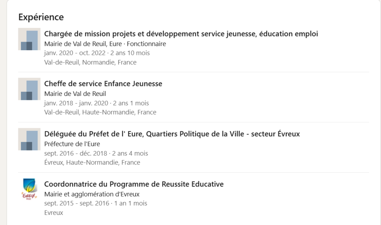Click the janv. 2020 - oct. 2022 date range

[97, 53]
